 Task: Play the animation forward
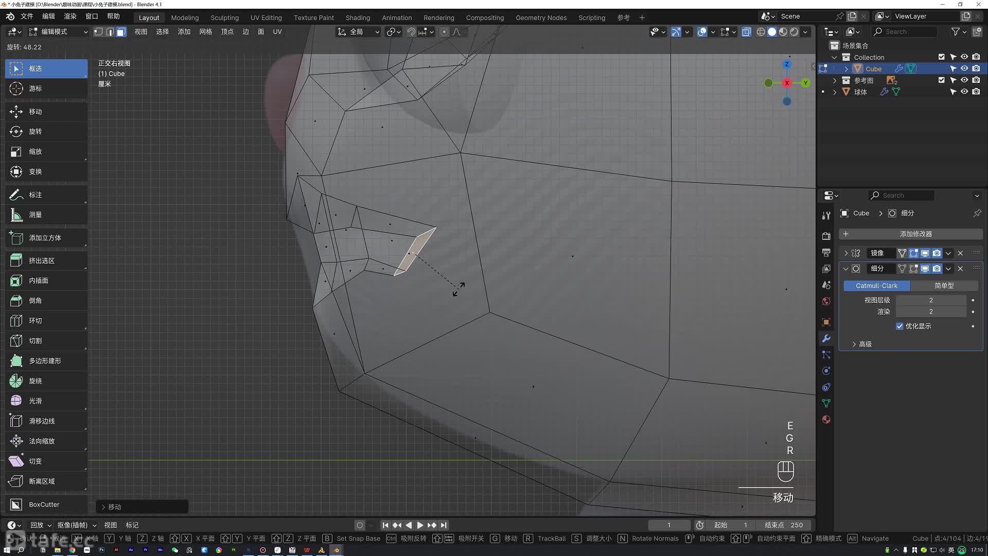tap(420, 526)
